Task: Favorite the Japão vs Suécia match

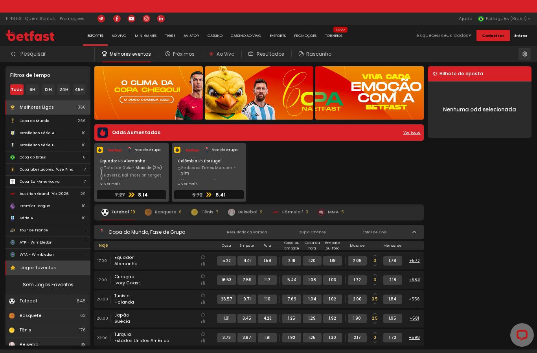Action: (203, 315)
